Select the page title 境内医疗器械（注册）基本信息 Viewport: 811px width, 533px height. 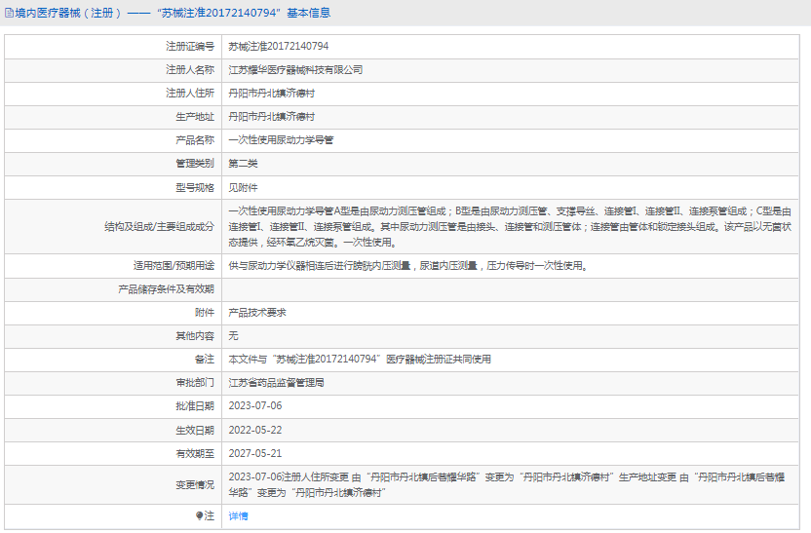(x=173, y=13)
